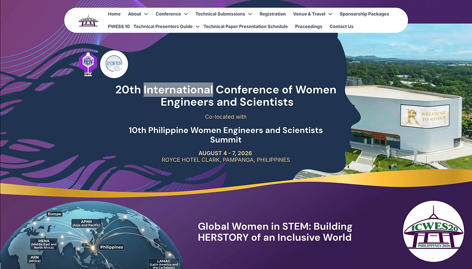Image resolution: width=472 pixels, height=269 pixels.
Task: Open Sponsorship Packages page
Action: pyautogui.click(x=364, y=14)
